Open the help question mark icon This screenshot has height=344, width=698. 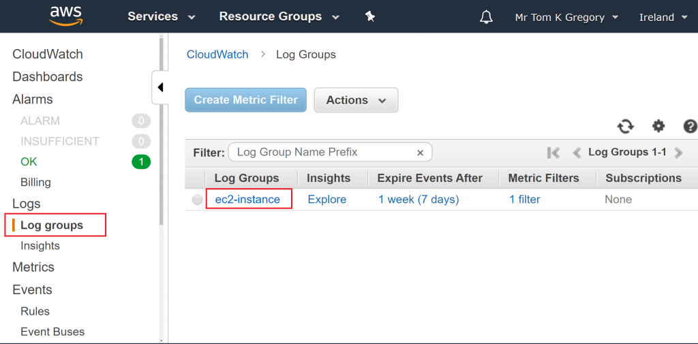click(690, 126)
